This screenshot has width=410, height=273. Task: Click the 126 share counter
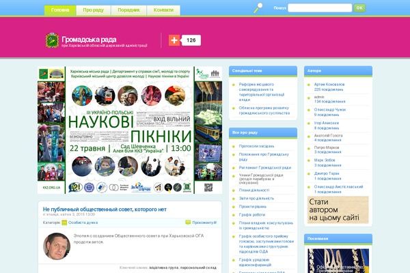point(191,40)
